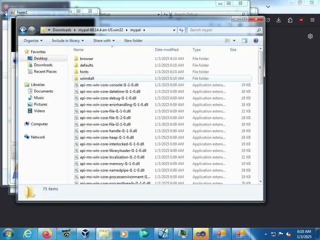Select Videos library in navigation pane
Image resolution: width=320 pixels, height=240 pixels.
click(39, 111)
